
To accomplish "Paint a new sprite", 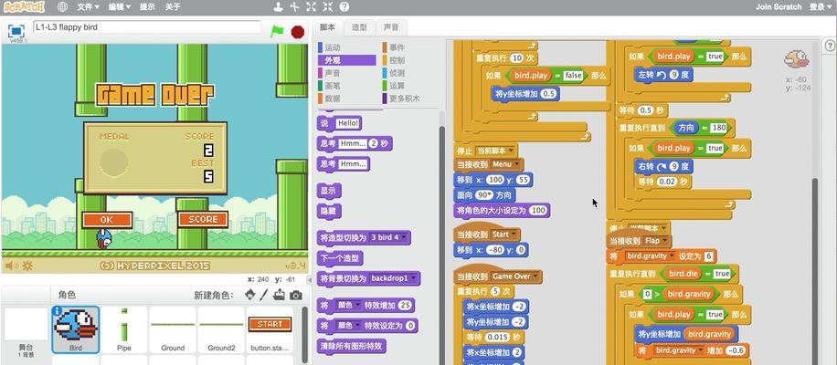I will pos(264,295).
